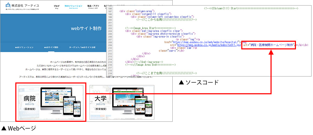Click the Image Area Start comment
The image size is (313, 135).
[x=150, y=28]
